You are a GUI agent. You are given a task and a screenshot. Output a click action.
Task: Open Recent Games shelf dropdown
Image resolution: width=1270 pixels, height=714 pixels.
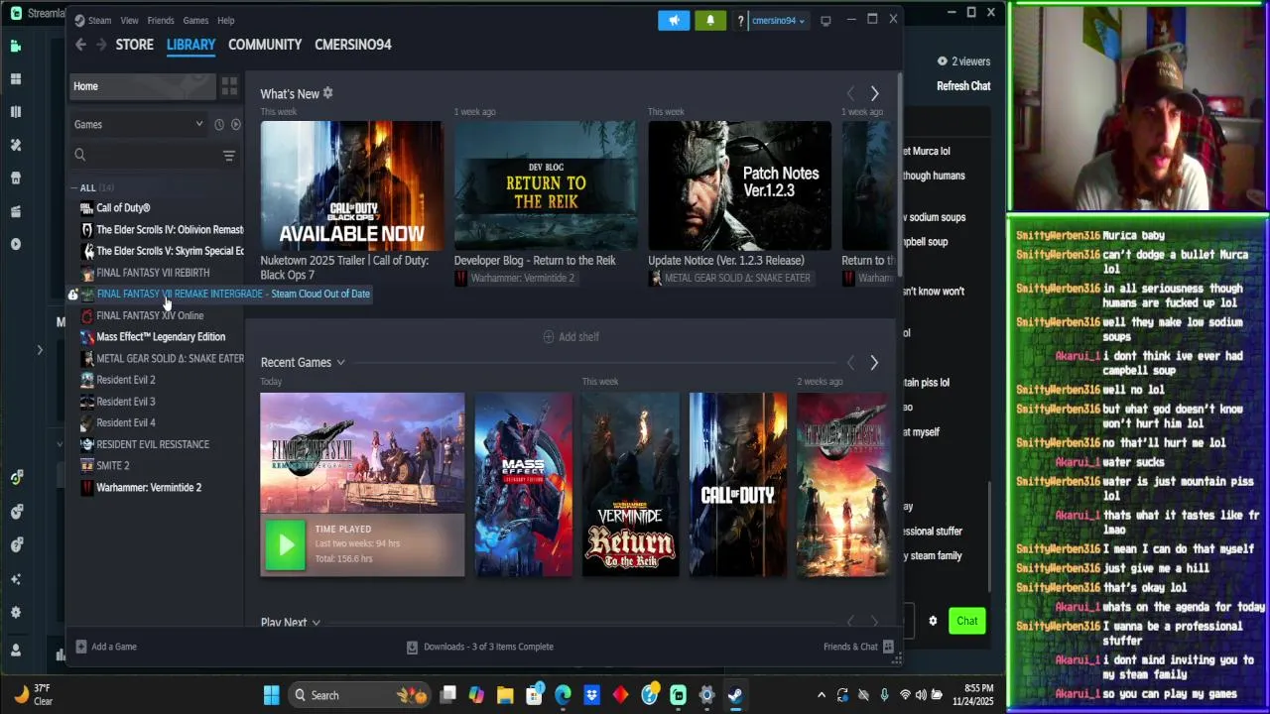[340, 363]
